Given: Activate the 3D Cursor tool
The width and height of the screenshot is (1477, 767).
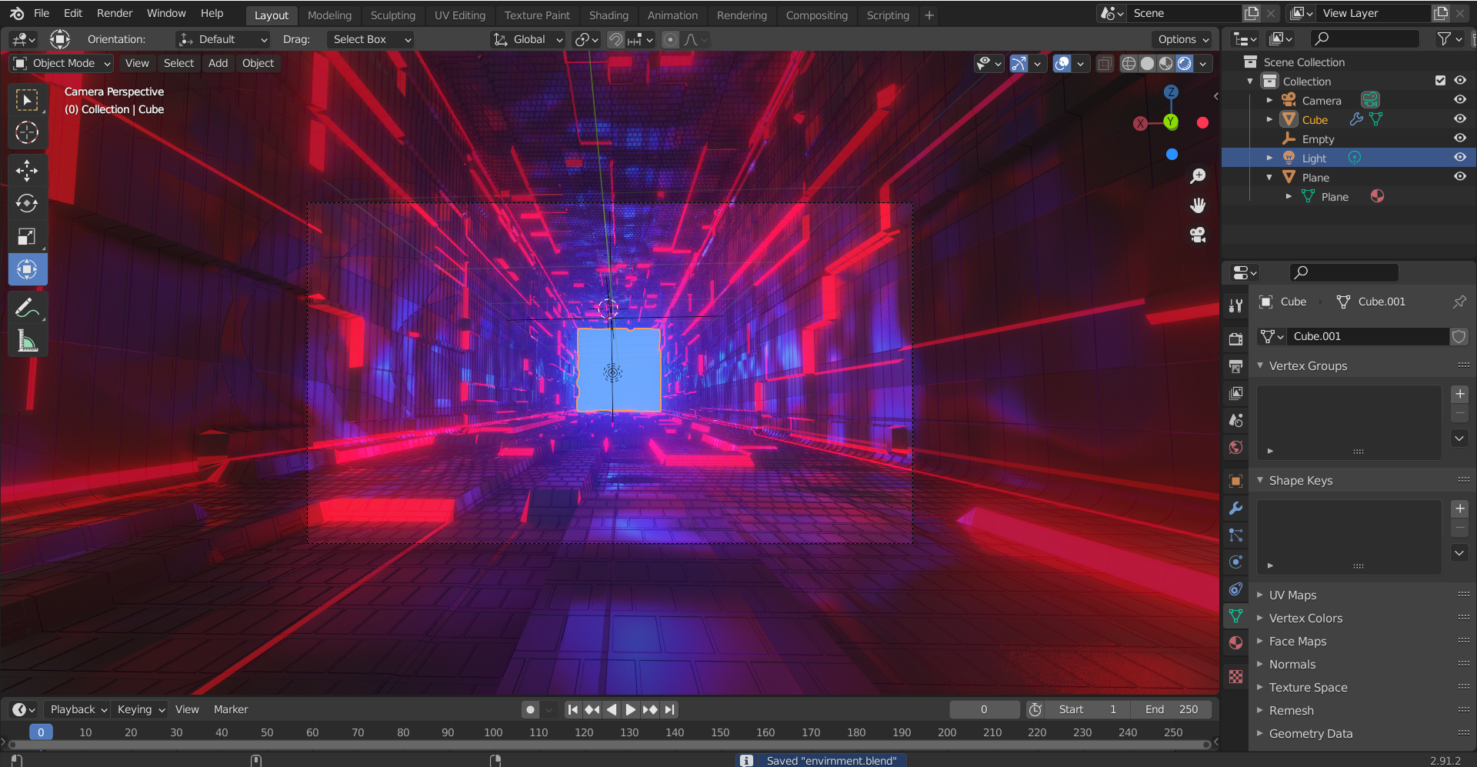Looking at the screenshot, I should click(27, 133).
